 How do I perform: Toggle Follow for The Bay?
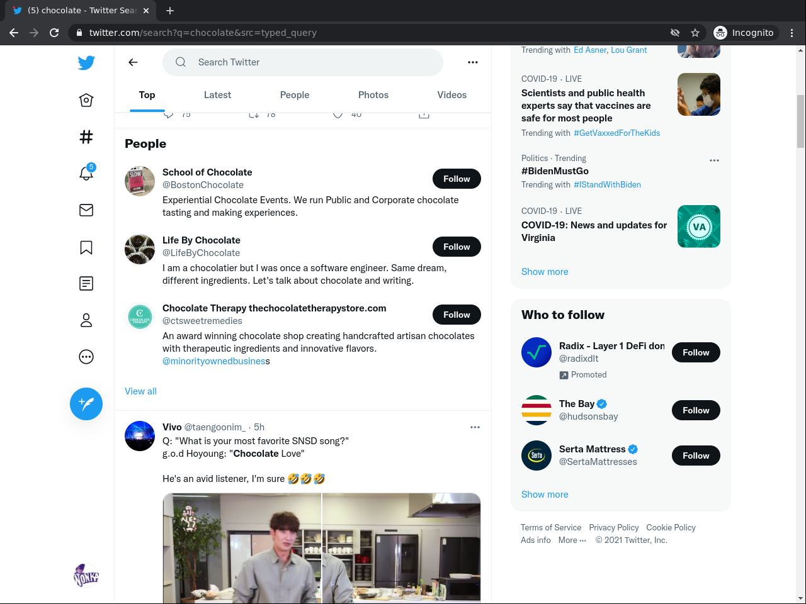click(x=696, y=410)
